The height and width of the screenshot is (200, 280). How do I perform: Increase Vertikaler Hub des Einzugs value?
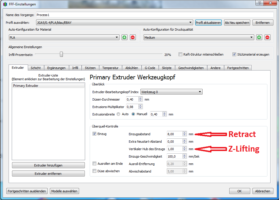point(184,148)
